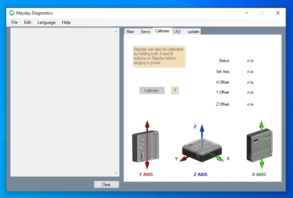
Task: Click the red Y AXIS caption
Action: 146,175
